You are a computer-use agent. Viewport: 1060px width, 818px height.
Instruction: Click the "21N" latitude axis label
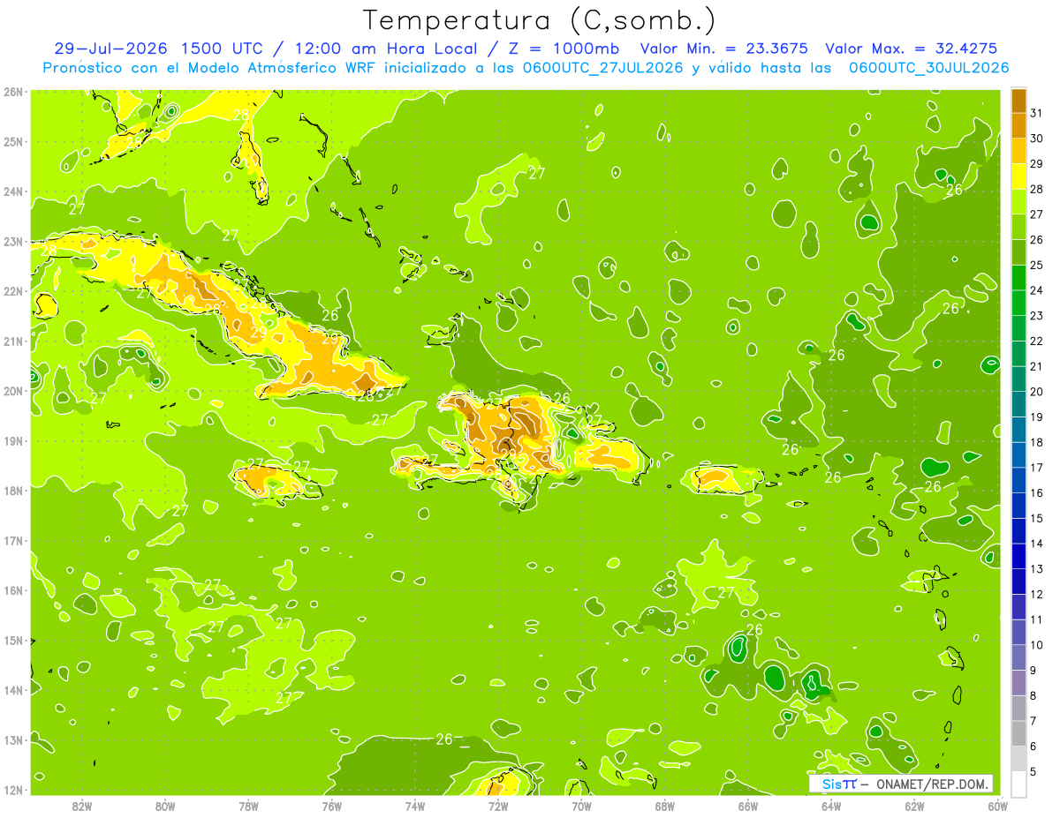12,341
